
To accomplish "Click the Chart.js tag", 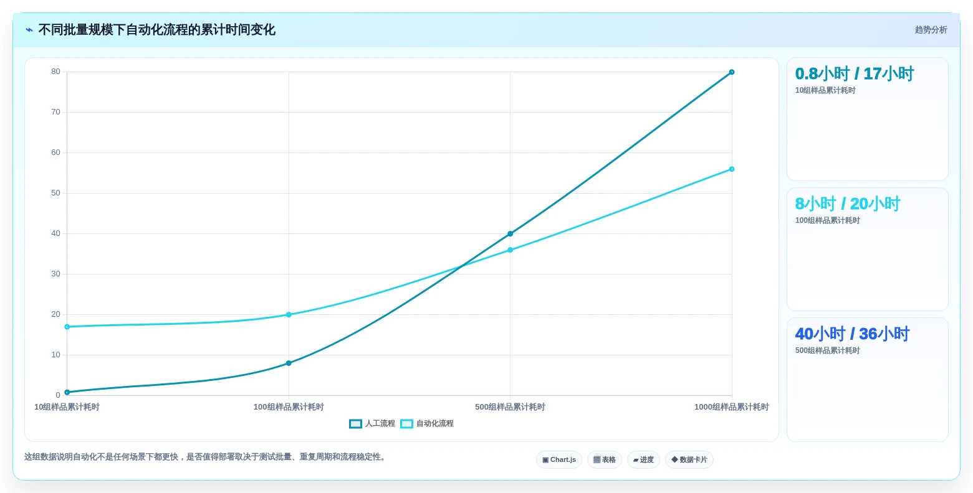I will coord(559,460).
